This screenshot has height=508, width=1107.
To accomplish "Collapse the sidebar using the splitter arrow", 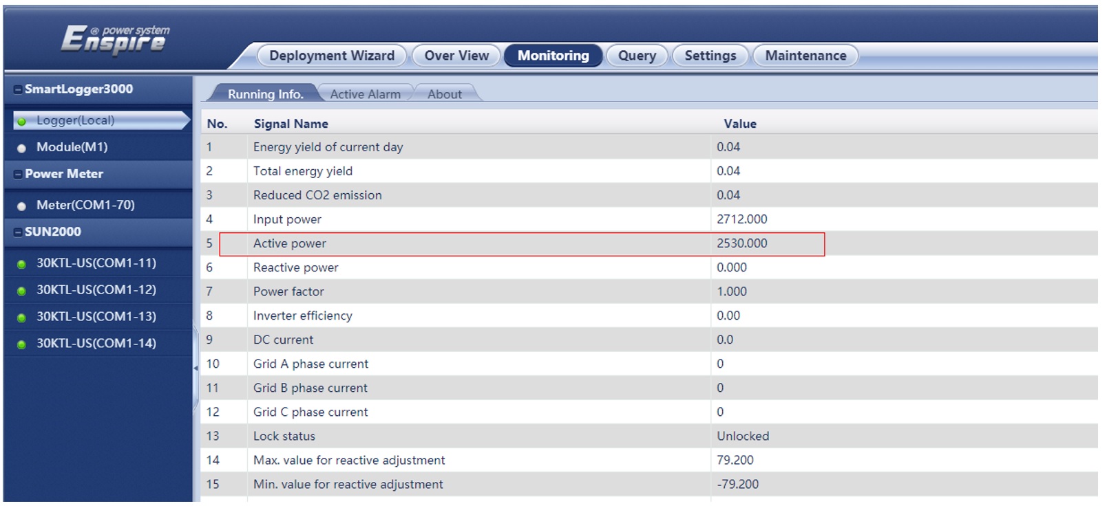I will [196, 368].
